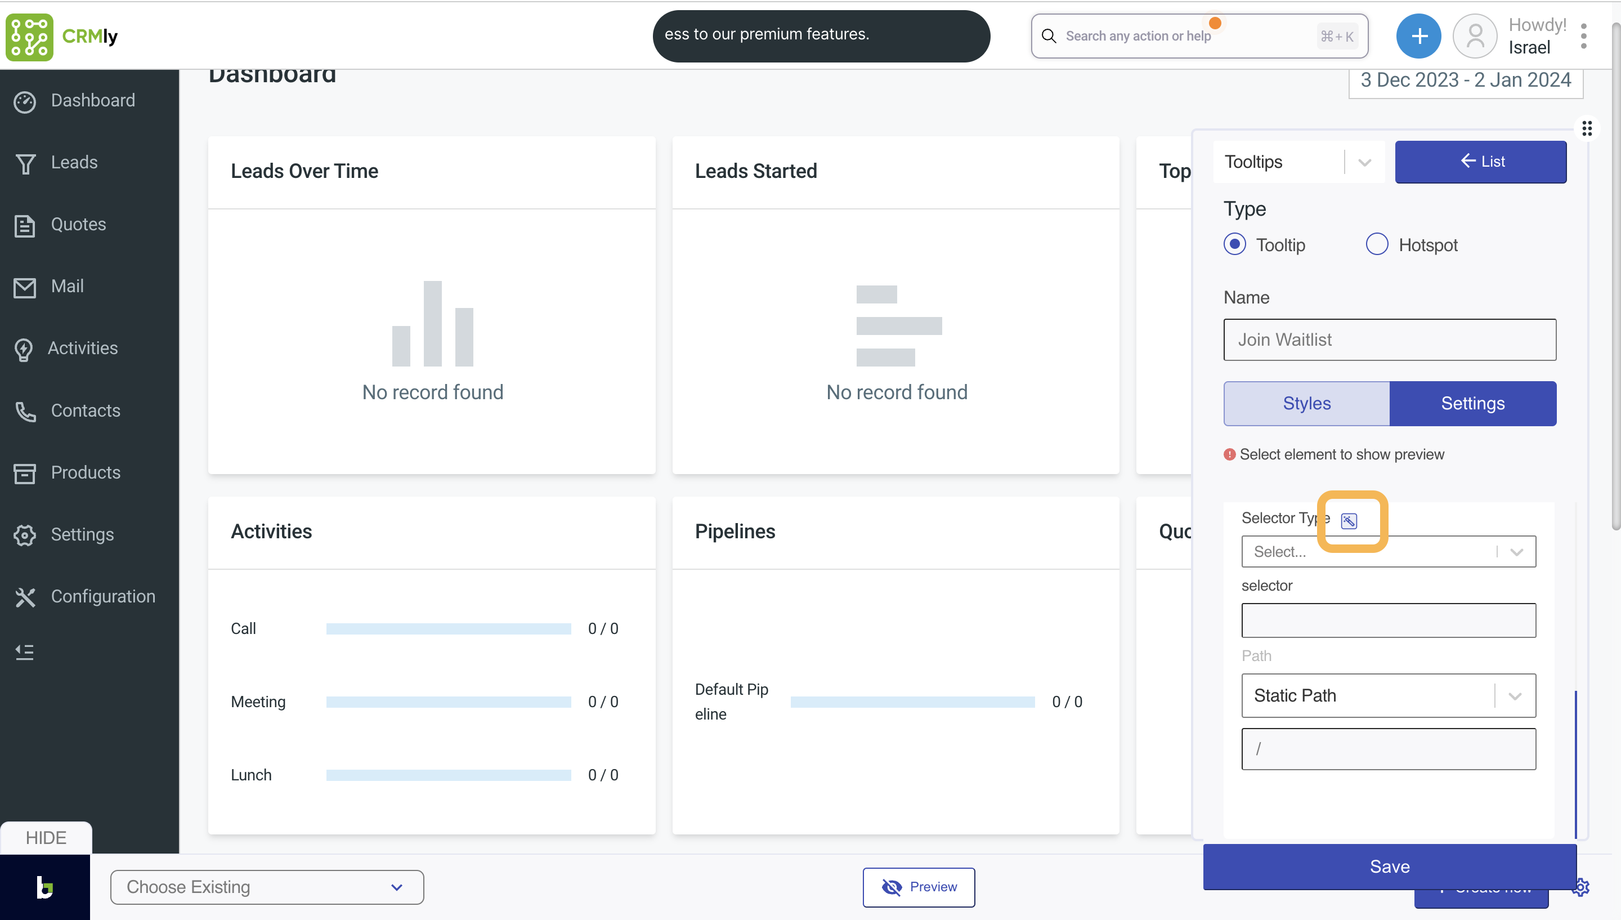Image resolution: width=1621 pixels, height=920 pixels.
Task: Open the user avatar profile icon
Action: pyautogui.click(x=1475, y=36)
